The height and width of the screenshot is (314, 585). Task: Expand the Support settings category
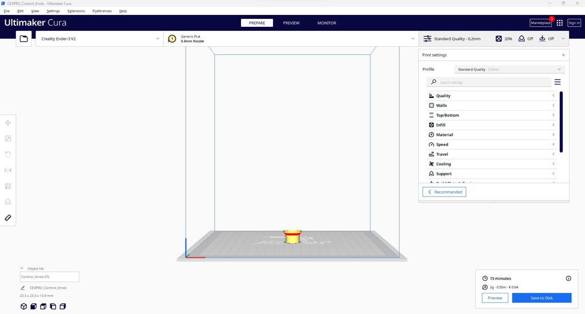(x=492, y=174)
